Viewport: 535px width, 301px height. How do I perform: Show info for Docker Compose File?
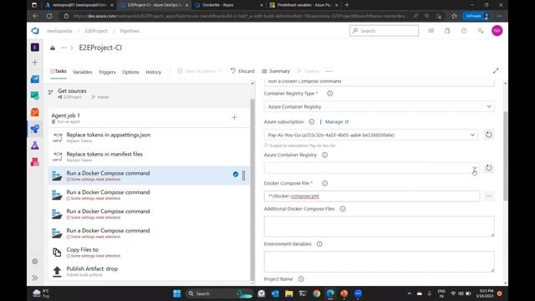pyautogui.click(x=325, y=183)
